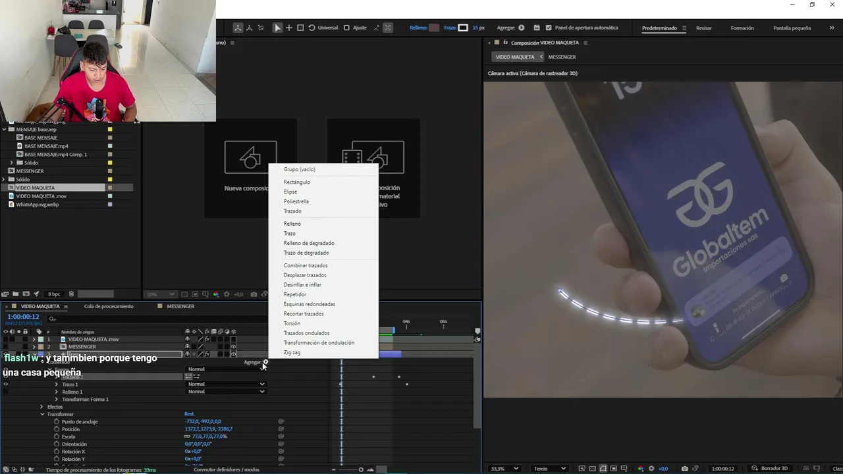The height and width of the screenshot is (474, 843).
Task: Click the workspace overflow double-arrow icon
Action: [832, 28]
